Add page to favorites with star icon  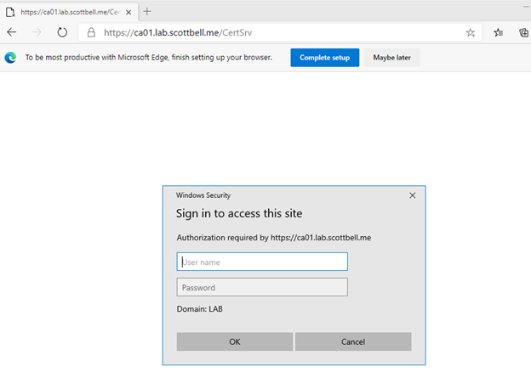tap(471, 32)
